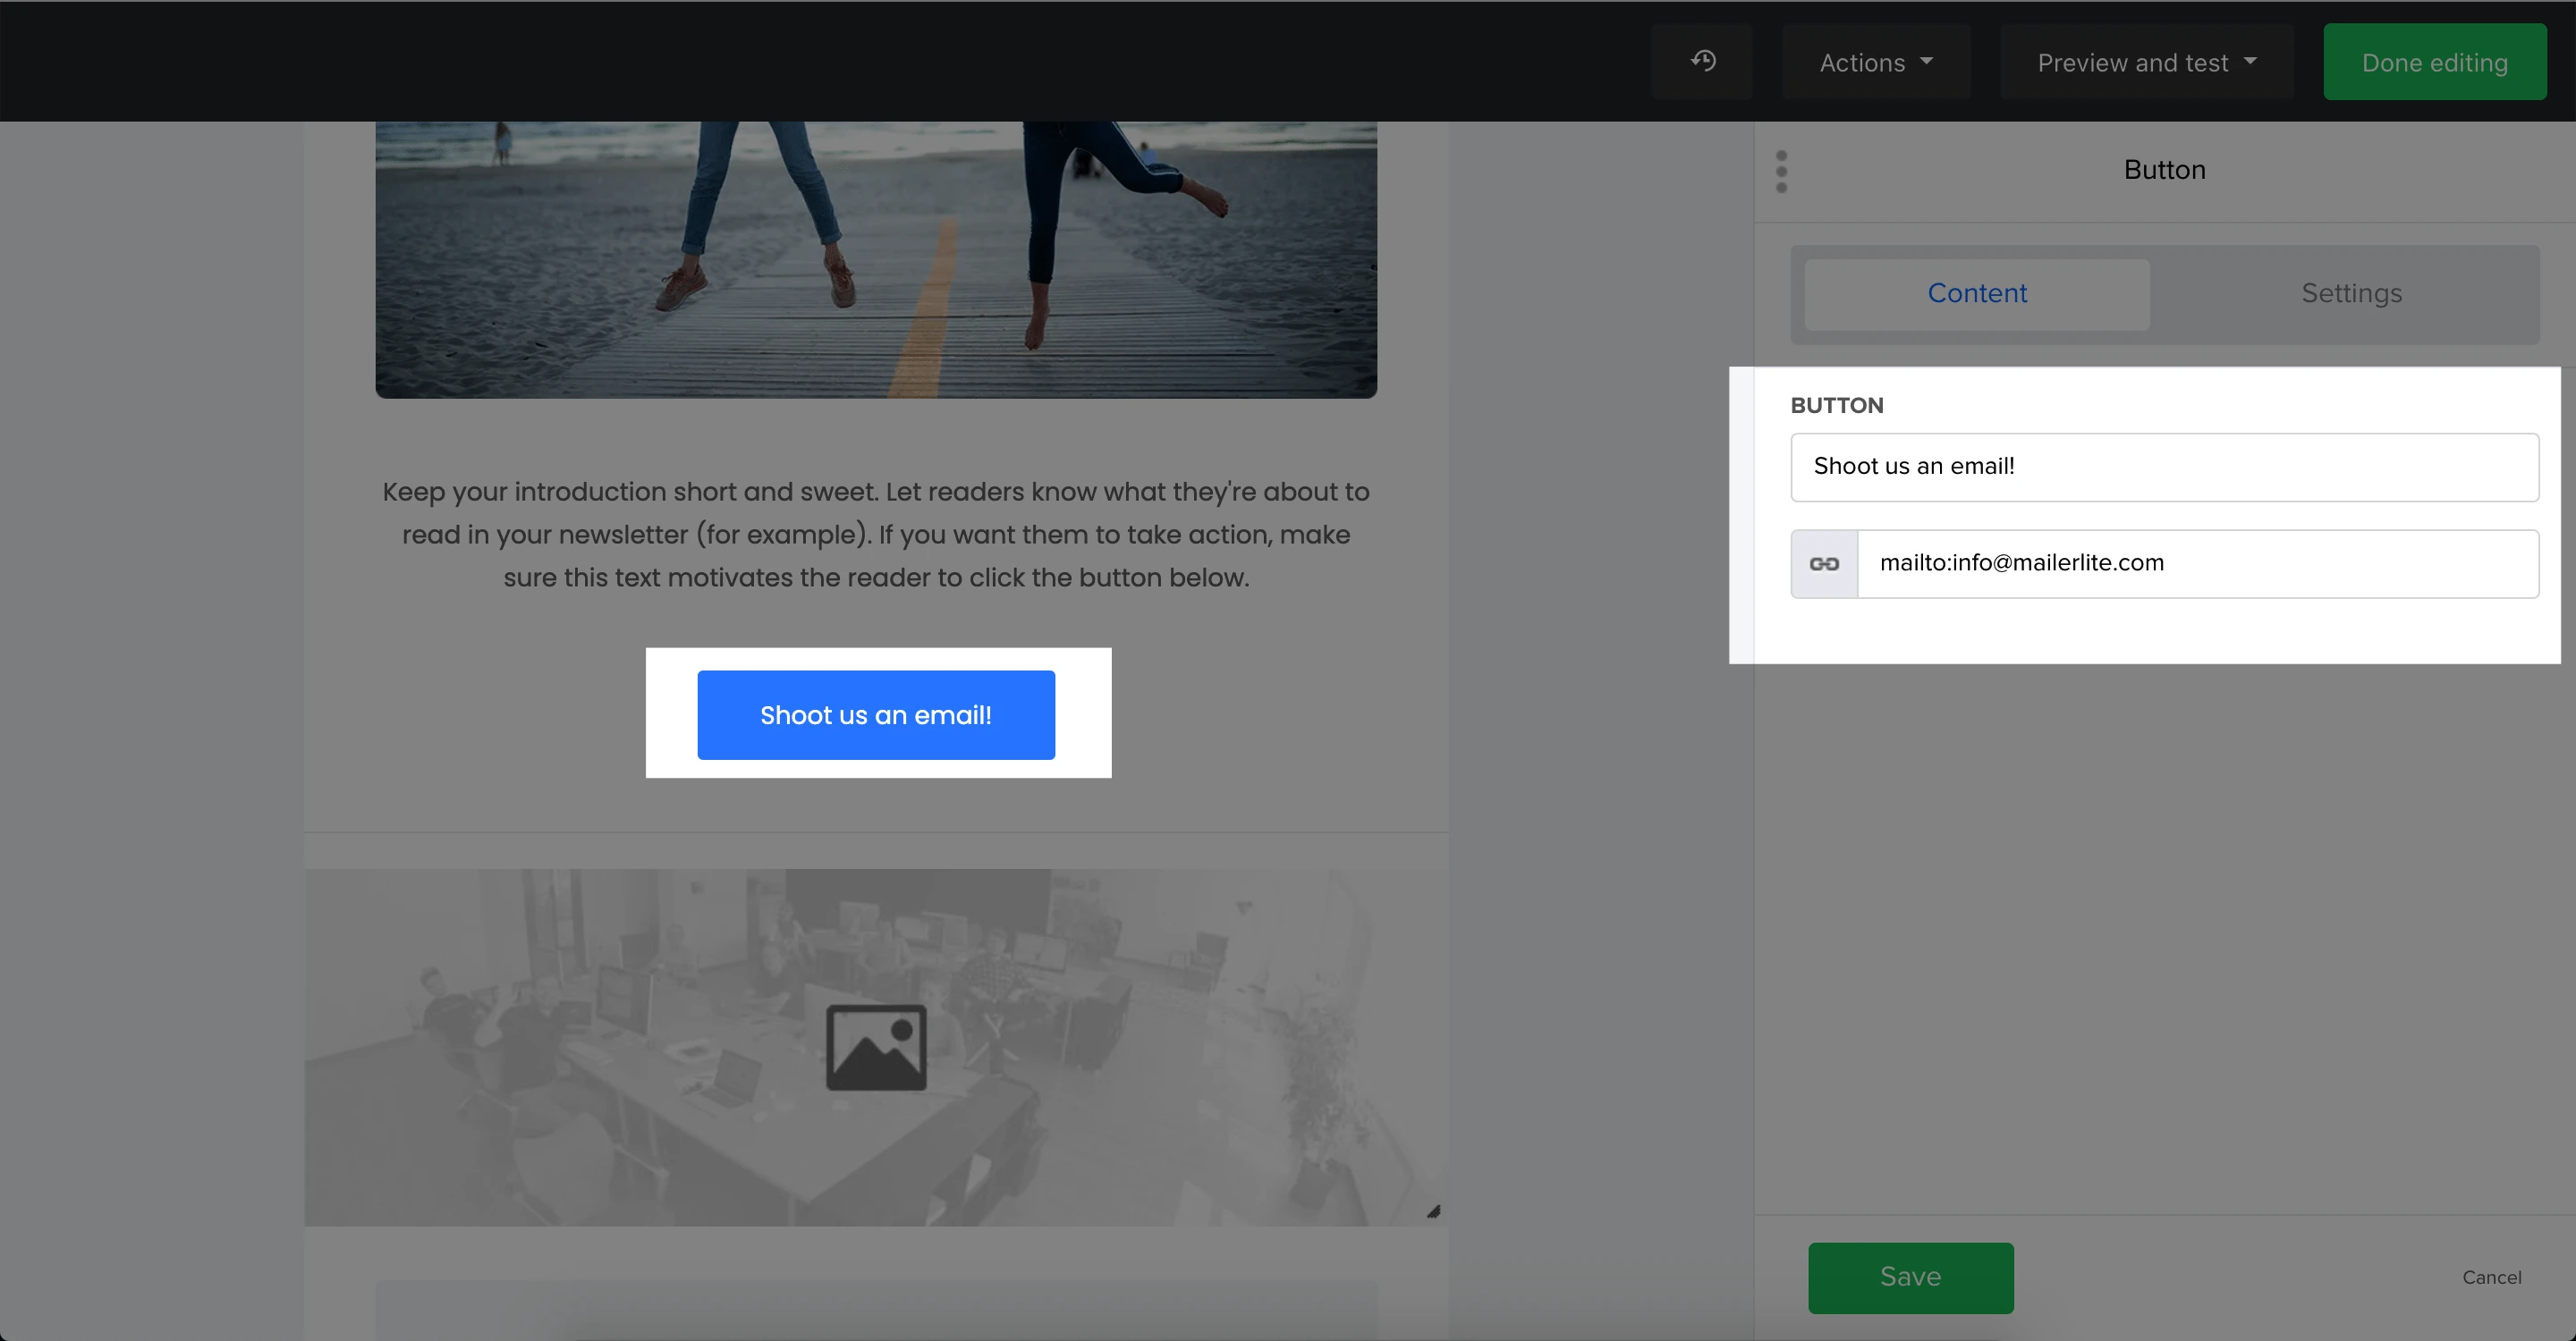The width and height of the screenshot is (2576, 1341).
Task: Click the Cancel link
Action: 2491,1277
